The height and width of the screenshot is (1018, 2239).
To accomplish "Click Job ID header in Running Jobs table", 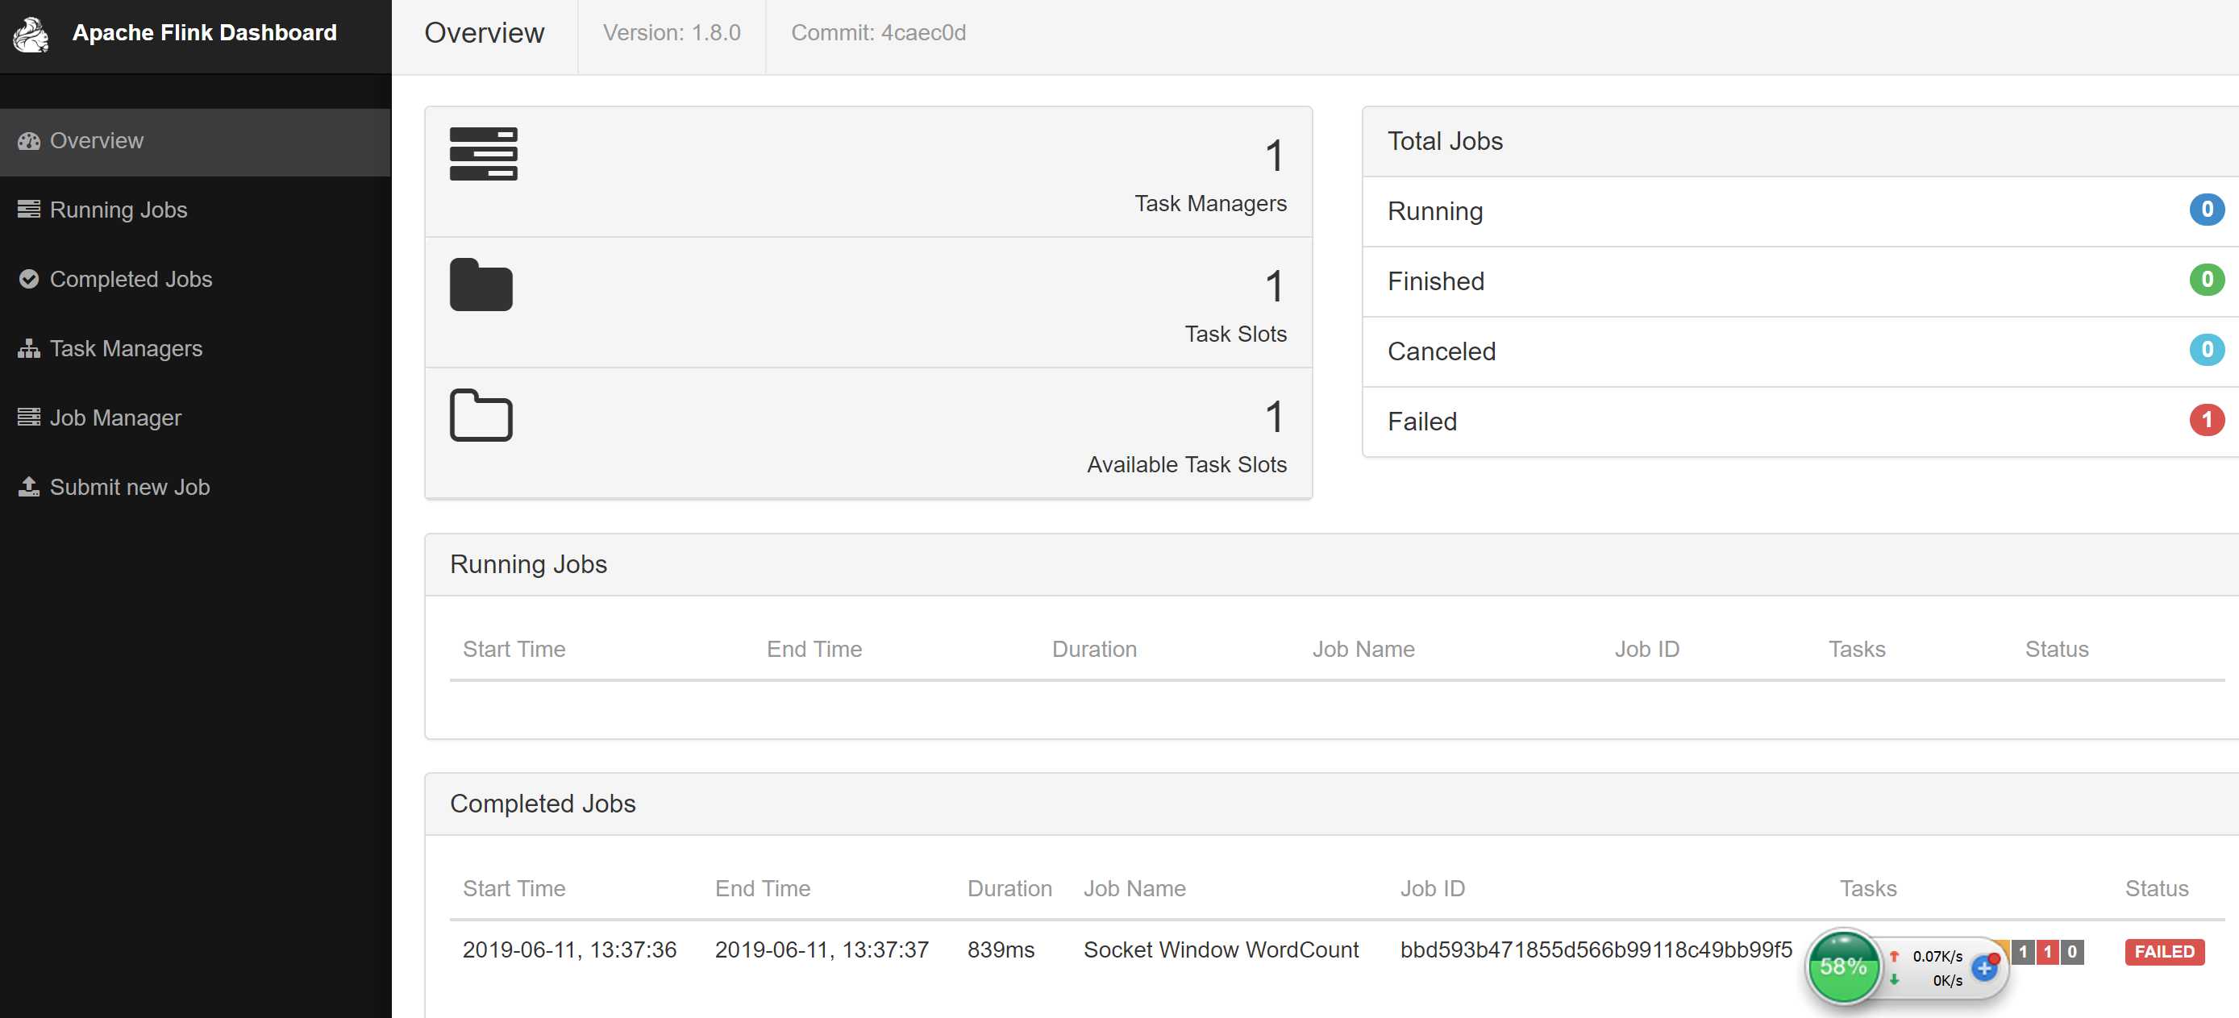I will coord(1646,649).
